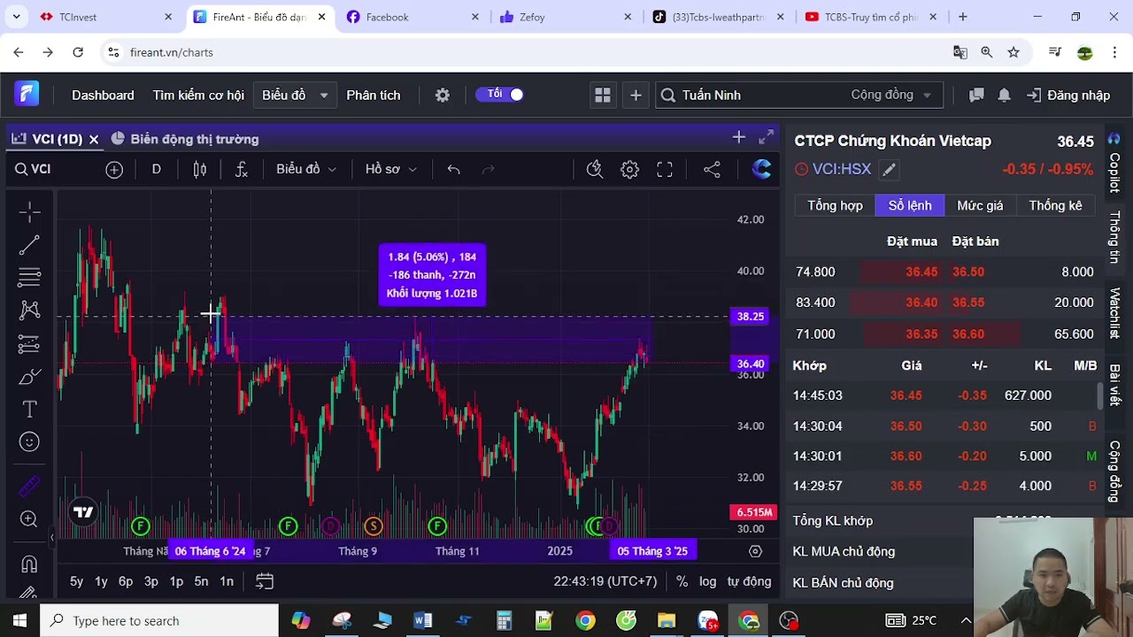Collapse the left drawing toolbar arrow
This screenshot has width=1133, height=637.
coord(52,537)
